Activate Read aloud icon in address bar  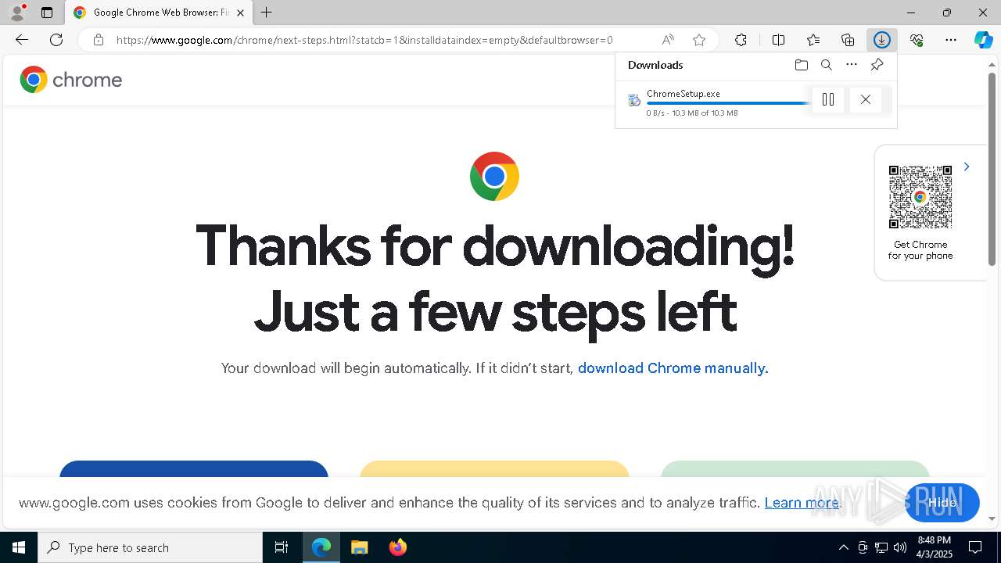click(668, 40)
